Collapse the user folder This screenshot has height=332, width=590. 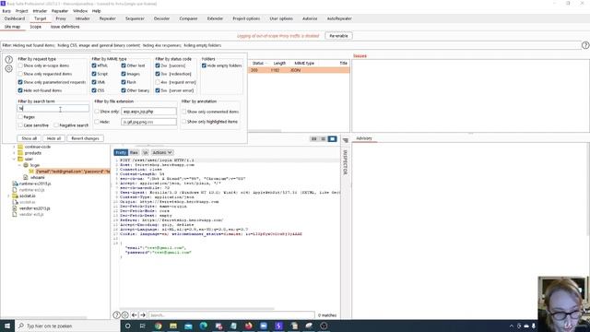[15, 160]
